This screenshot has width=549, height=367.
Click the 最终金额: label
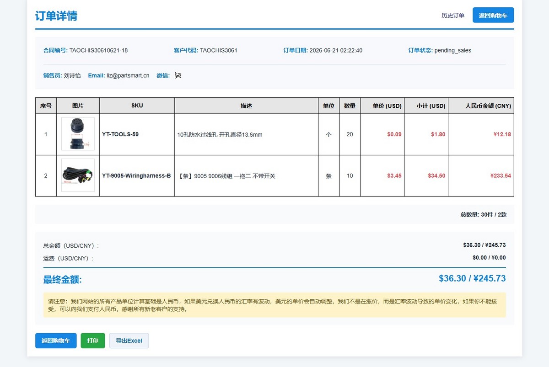coord(63,280)
